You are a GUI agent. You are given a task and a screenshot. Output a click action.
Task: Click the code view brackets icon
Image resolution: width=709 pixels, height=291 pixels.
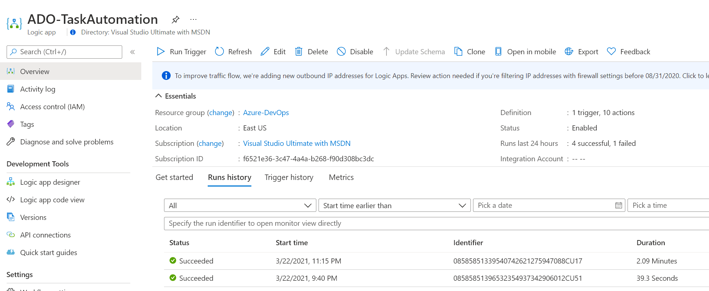tap(11, 199)
